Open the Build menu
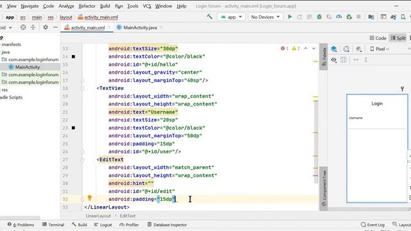411x231 pixels. click(x=105, y=6)
